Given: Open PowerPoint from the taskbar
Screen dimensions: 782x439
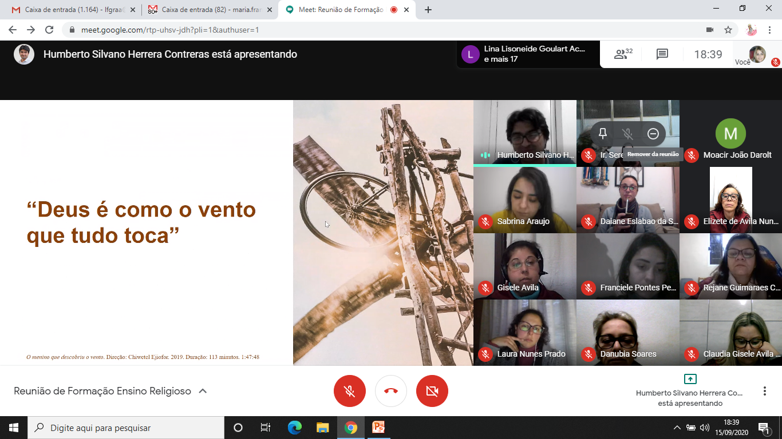Looking at the screenshot, I should point(378,428).
